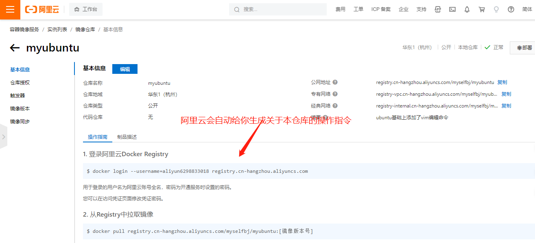Select 镜像同步 in the sidebar

(x=20, y=122)
